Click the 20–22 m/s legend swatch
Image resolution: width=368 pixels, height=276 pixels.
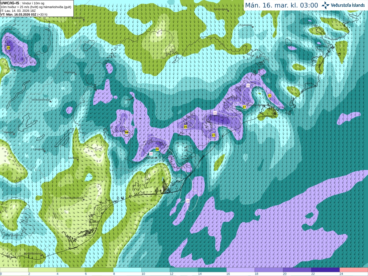click(297, 270)
